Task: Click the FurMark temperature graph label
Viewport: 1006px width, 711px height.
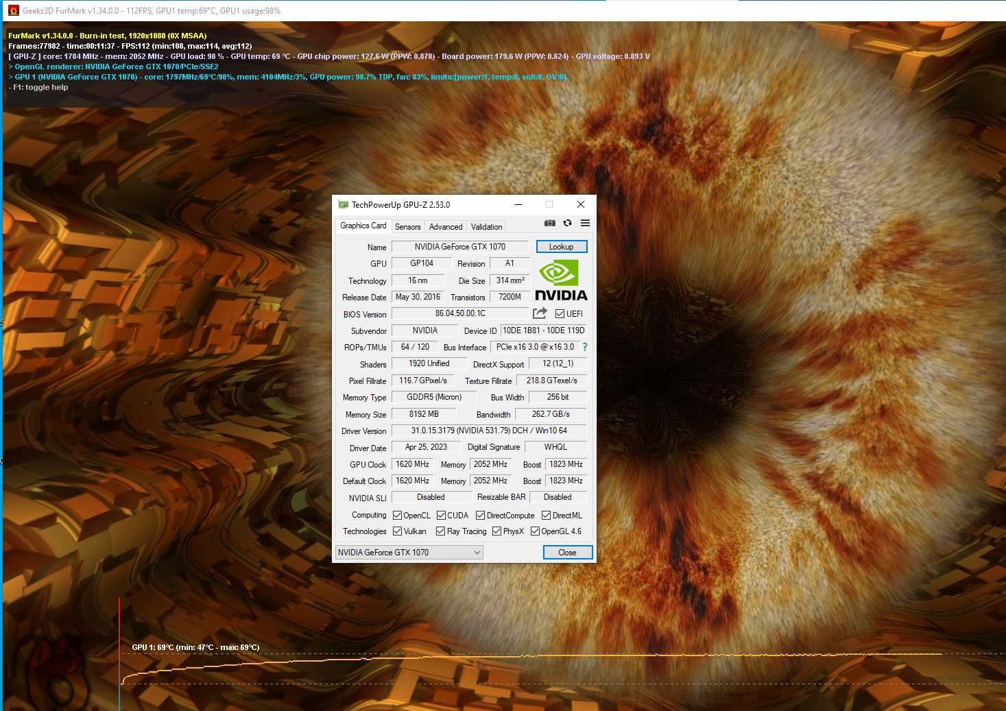Action: 195,647
